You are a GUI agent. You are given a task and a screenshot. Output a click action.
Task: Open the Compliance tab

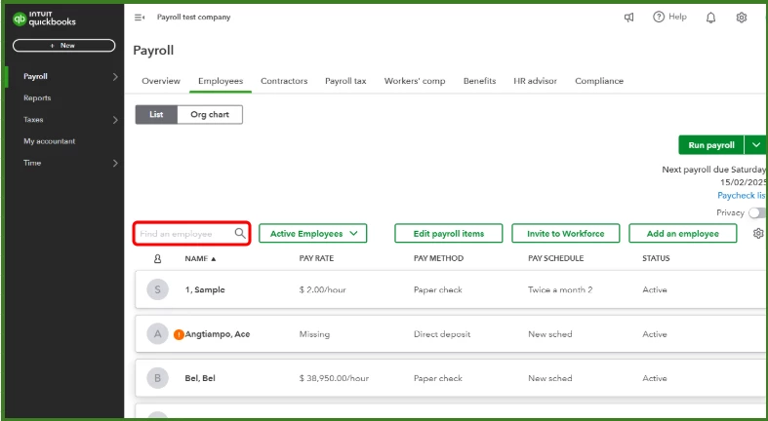[x=599, y=81]
